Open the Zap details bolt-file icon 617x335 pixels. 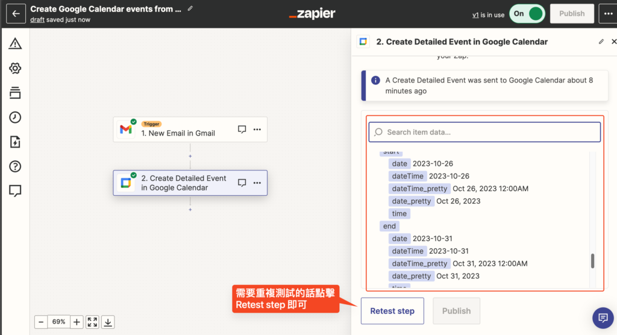pos(15,142)
